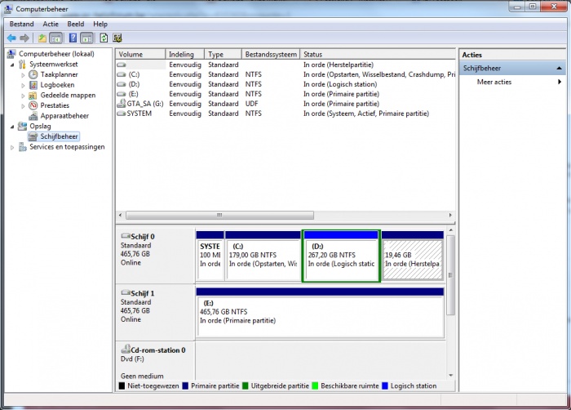Click the Help question-mark toolbar icon
This screenshot has height=410, width=571.
[x=73, y=38]
